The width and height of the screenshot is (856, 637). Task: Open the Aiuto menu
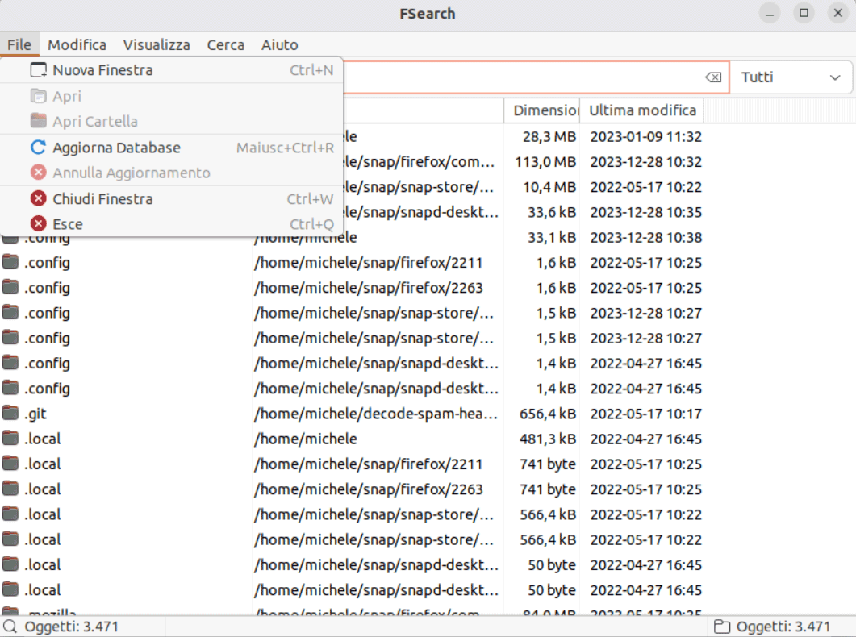(279, 45)
